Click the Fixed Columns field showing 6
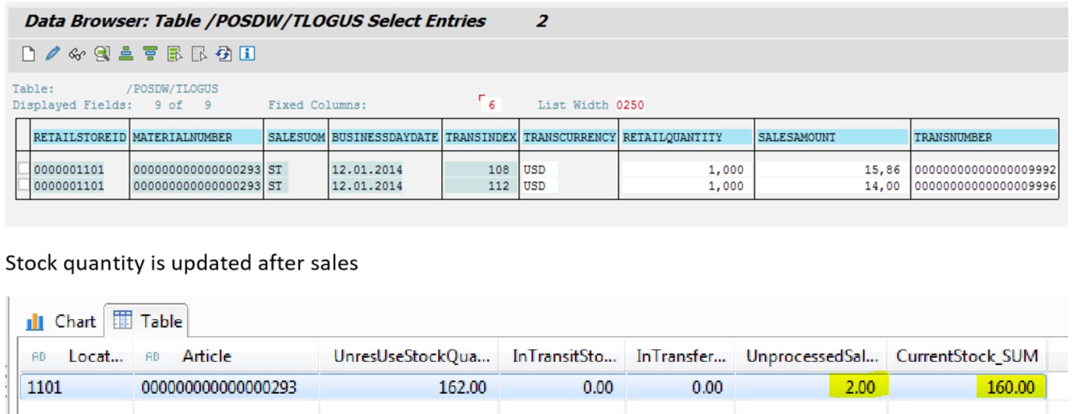 (x=491, y=105)
